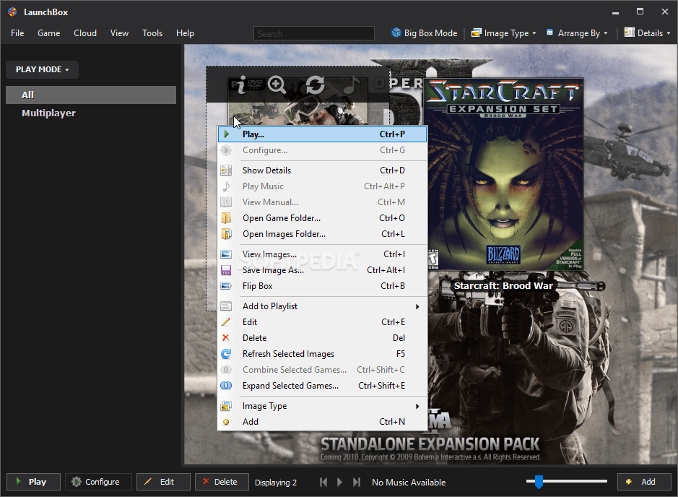Click the Configure button in bottom bar
The height and width of the screenshot is (497, 678).
tap(98, 482)
